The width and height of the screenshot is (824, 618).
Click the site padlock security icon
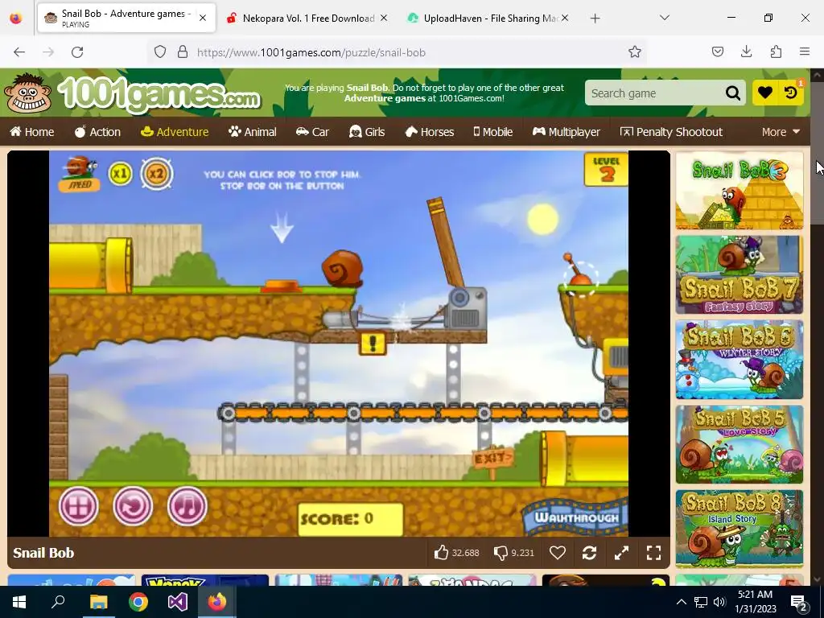pos(183,51)
